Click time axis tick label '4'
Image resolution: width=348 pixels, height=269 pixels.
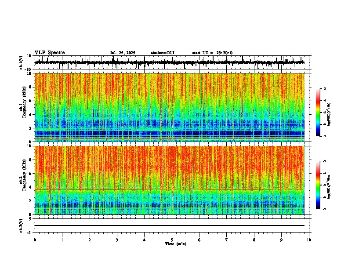tap(145, 240)
